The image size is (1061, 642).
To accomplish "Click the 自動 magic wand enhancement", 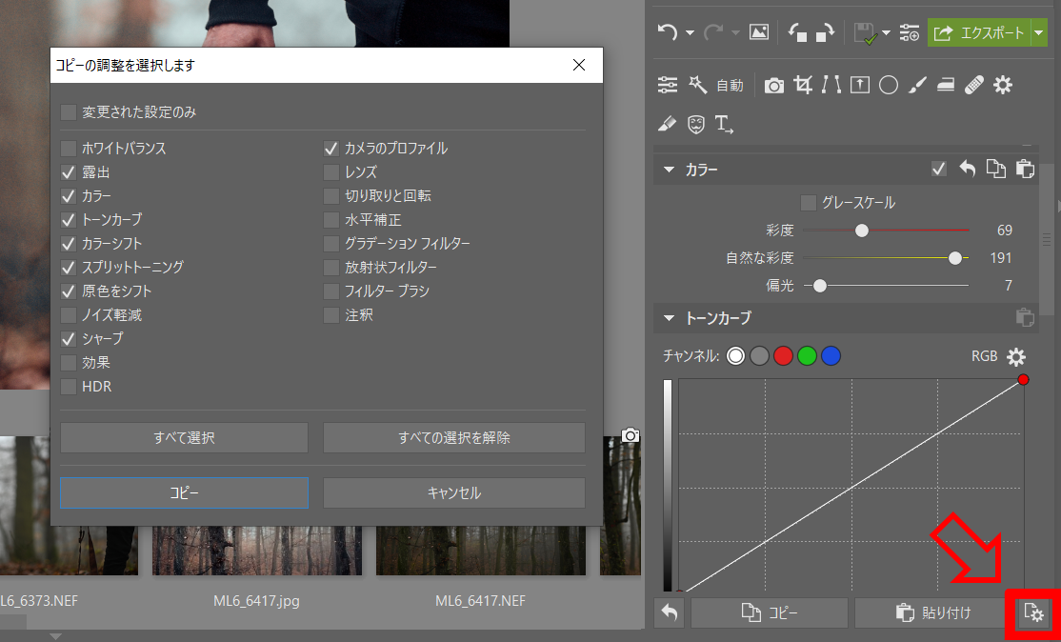I will (x=716, y=85).
